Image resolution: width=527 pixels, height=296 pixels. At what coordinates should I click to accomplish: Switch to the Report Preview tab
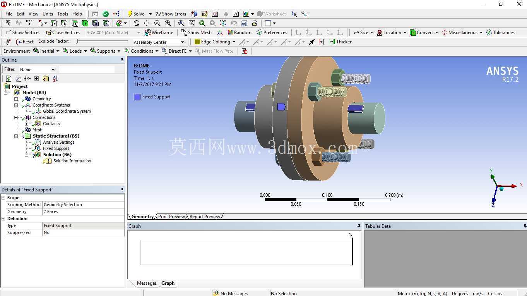coord(205,217)
